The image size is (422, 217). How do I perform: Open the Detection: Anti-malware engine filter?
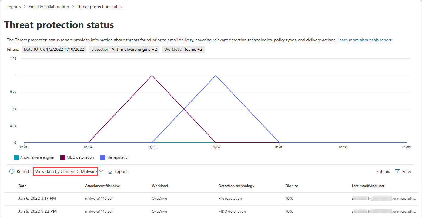[x=124, y=49]
